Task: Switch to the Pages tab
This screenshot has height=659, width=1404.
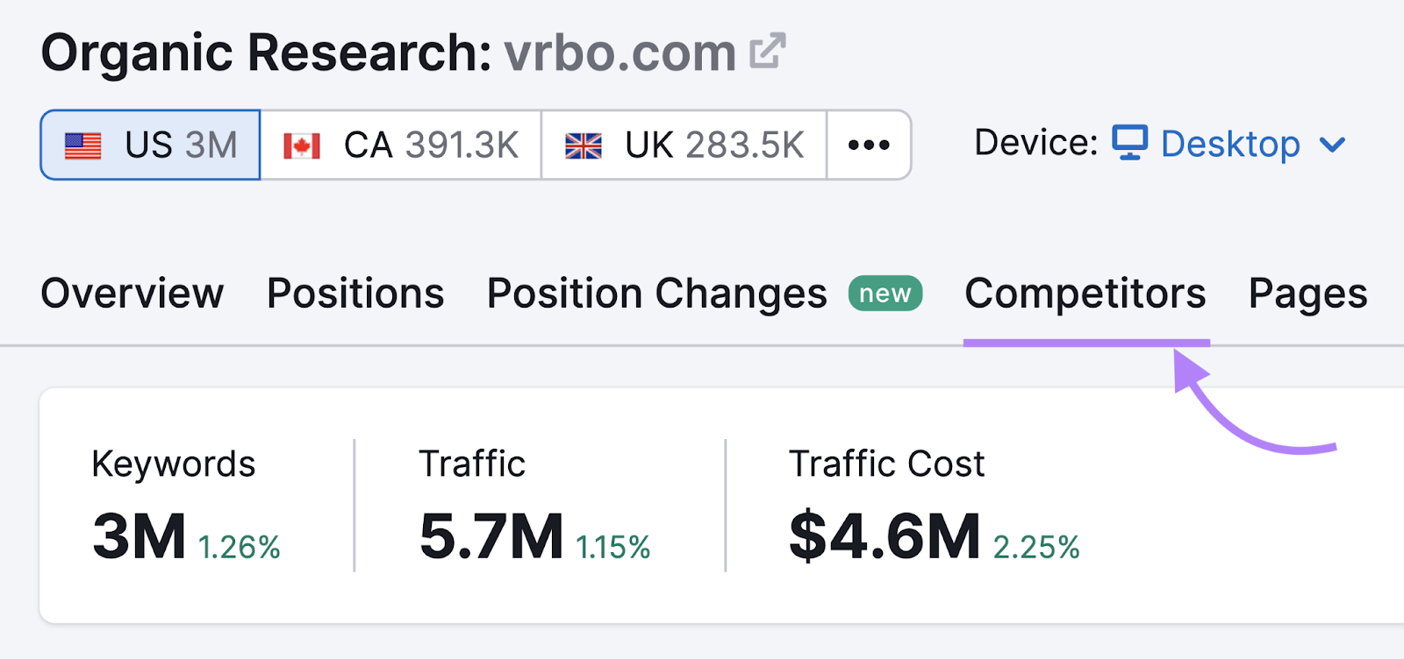Action: tap(1307, 295)
